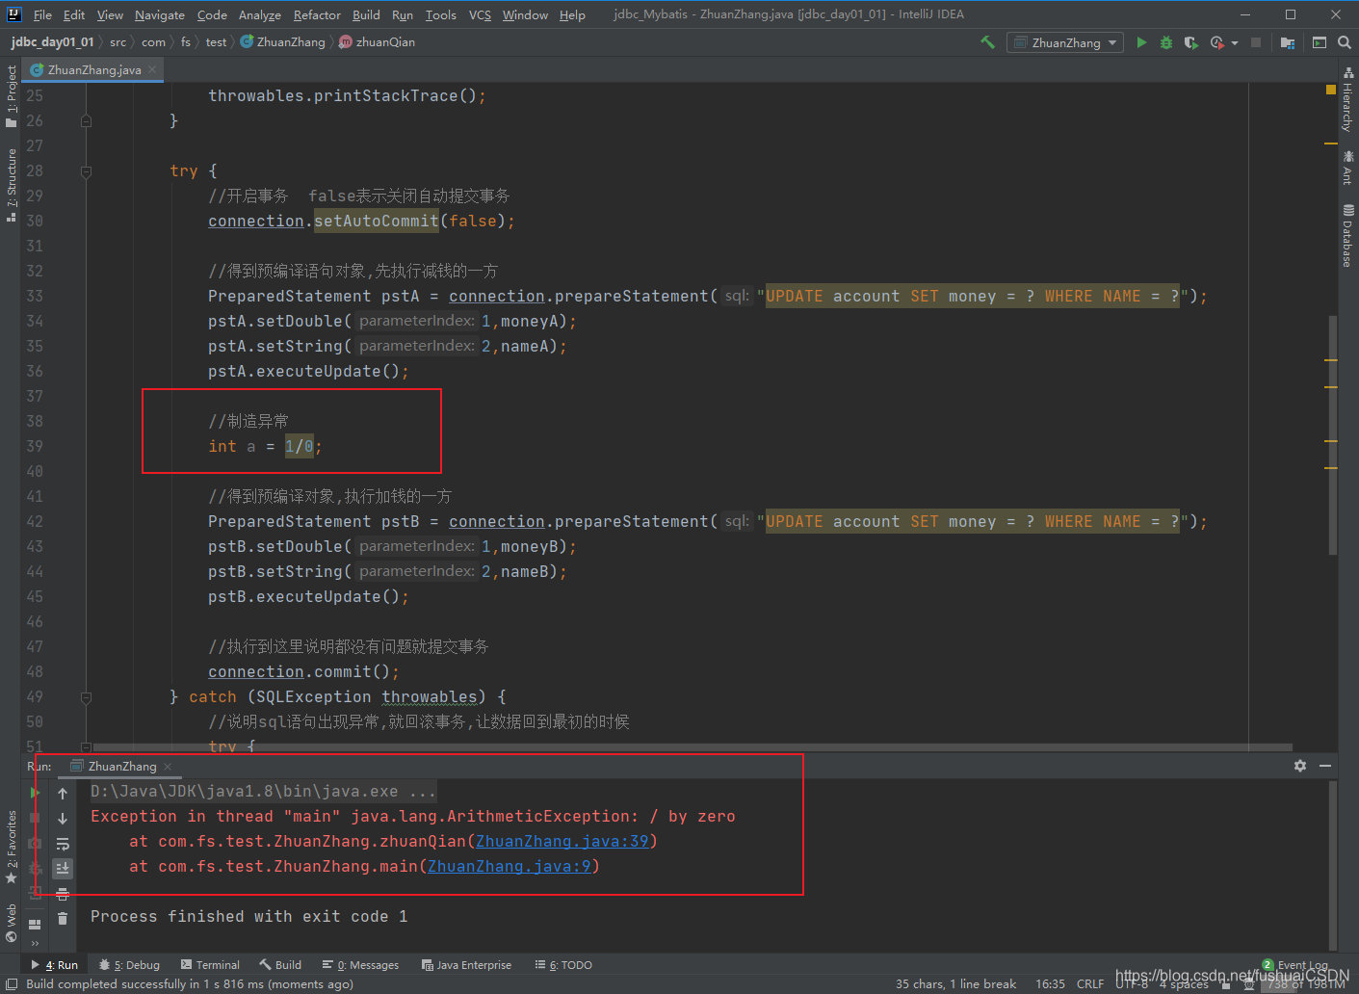1359x994 pixels.
Task: Click CRLF line separator in status bar
Action: tap(1090, 984)
